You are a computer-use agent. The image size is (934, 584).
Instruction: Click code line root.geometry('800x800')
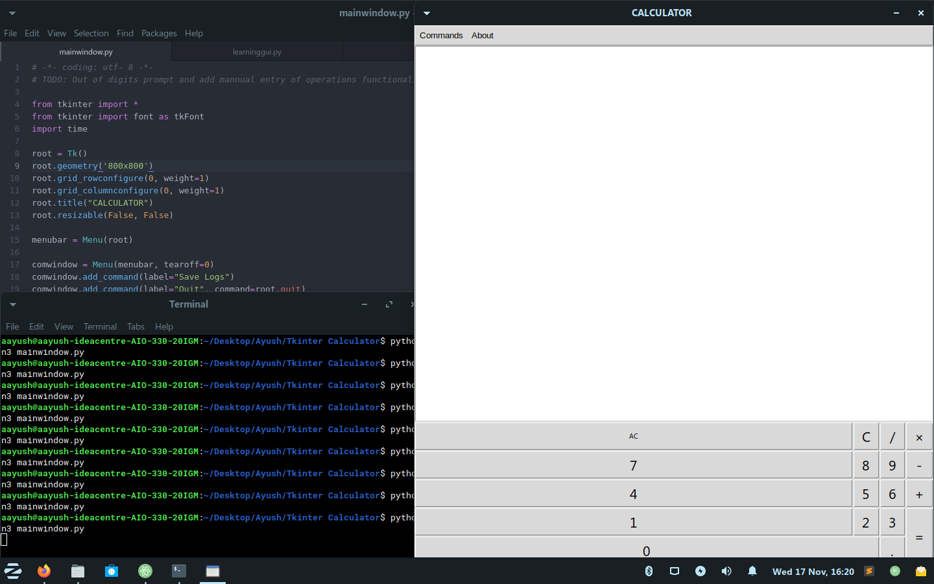click(93, 166)
